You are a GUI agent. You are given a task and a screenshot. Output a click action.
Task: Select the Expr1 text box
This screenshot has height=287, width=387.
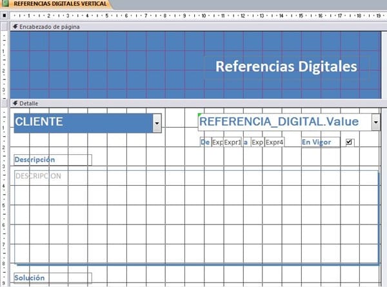coord(232,142)
